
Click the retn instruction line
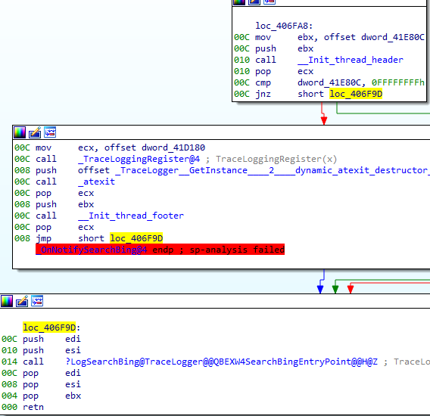pyautogui.click(x=23, y=407)
